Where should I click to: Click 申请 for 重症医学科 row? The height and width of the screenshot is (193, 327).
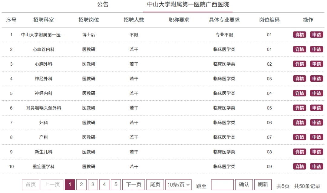(x=316, y=166)
